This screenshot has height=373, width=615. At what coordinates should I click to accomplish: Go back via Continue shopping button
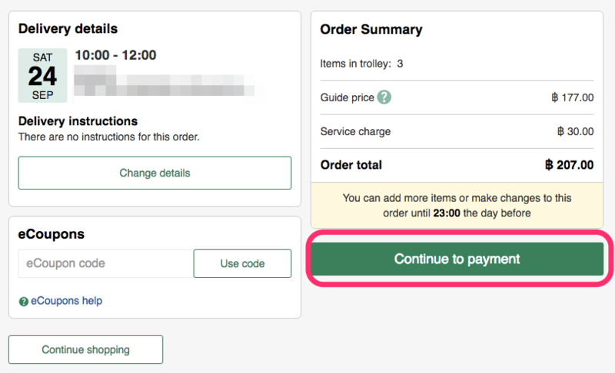[85, 349]
